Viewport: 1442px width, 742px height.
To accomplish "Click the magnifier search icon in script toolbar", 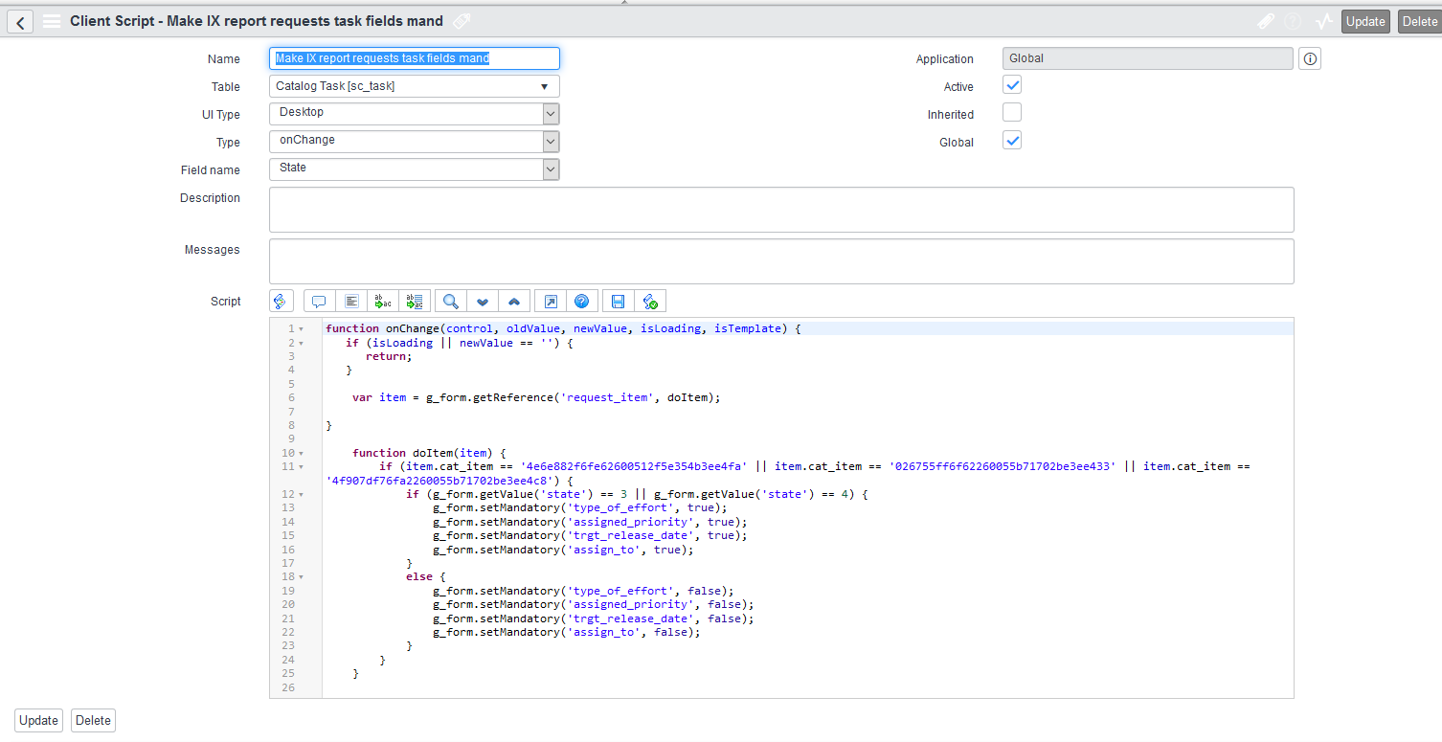I will point(450,302).
